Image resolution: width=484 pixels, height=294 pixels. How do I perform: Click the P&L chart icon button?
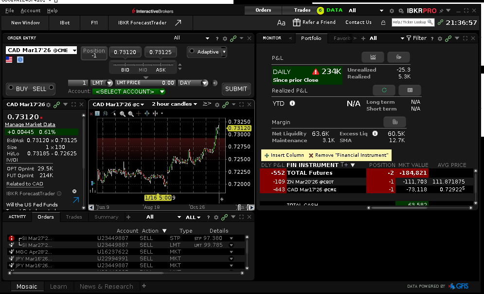[373, 57]
